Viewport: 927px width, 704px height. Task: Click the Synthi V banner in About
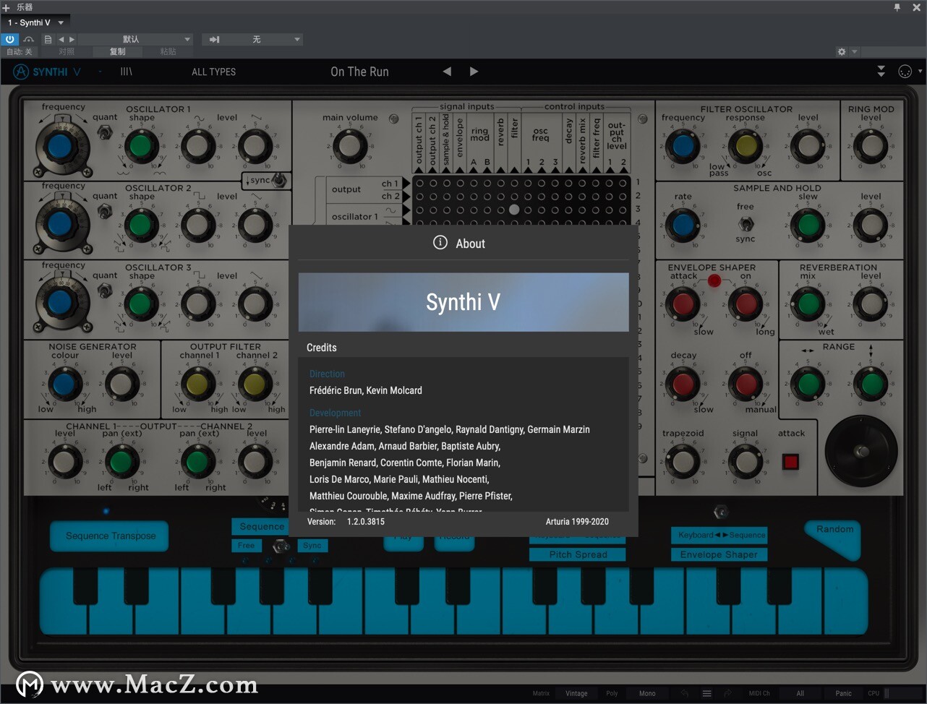[463, 302]
